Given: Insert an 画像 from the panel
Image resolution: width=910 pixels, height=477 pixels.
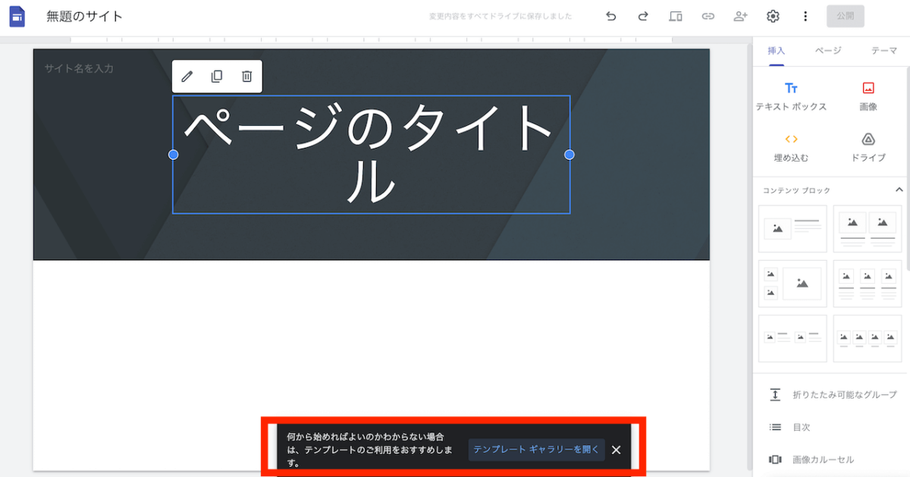Looking at the screenshot, I should point(868,96).
